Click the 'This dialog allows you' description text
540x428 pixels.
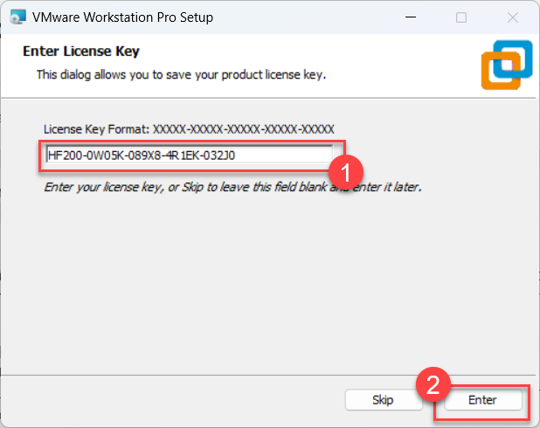(181, 75)
